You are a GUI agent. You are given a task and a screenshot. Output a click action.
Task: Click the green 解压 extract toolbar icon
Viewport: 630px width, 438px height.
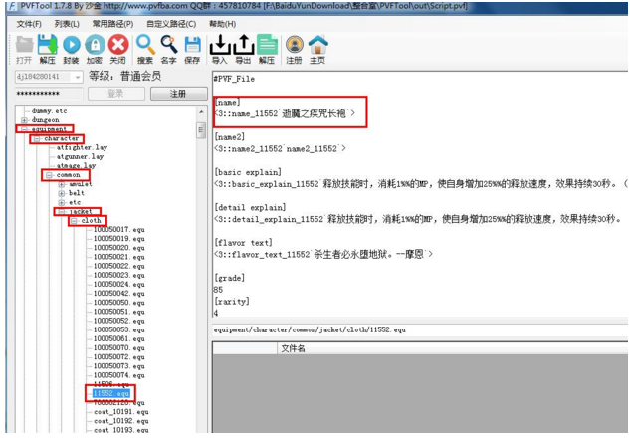point(48,46)
